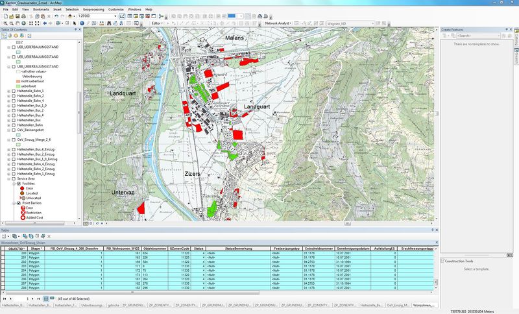Click the green ueberbaut legend swatch

[18, 85]
